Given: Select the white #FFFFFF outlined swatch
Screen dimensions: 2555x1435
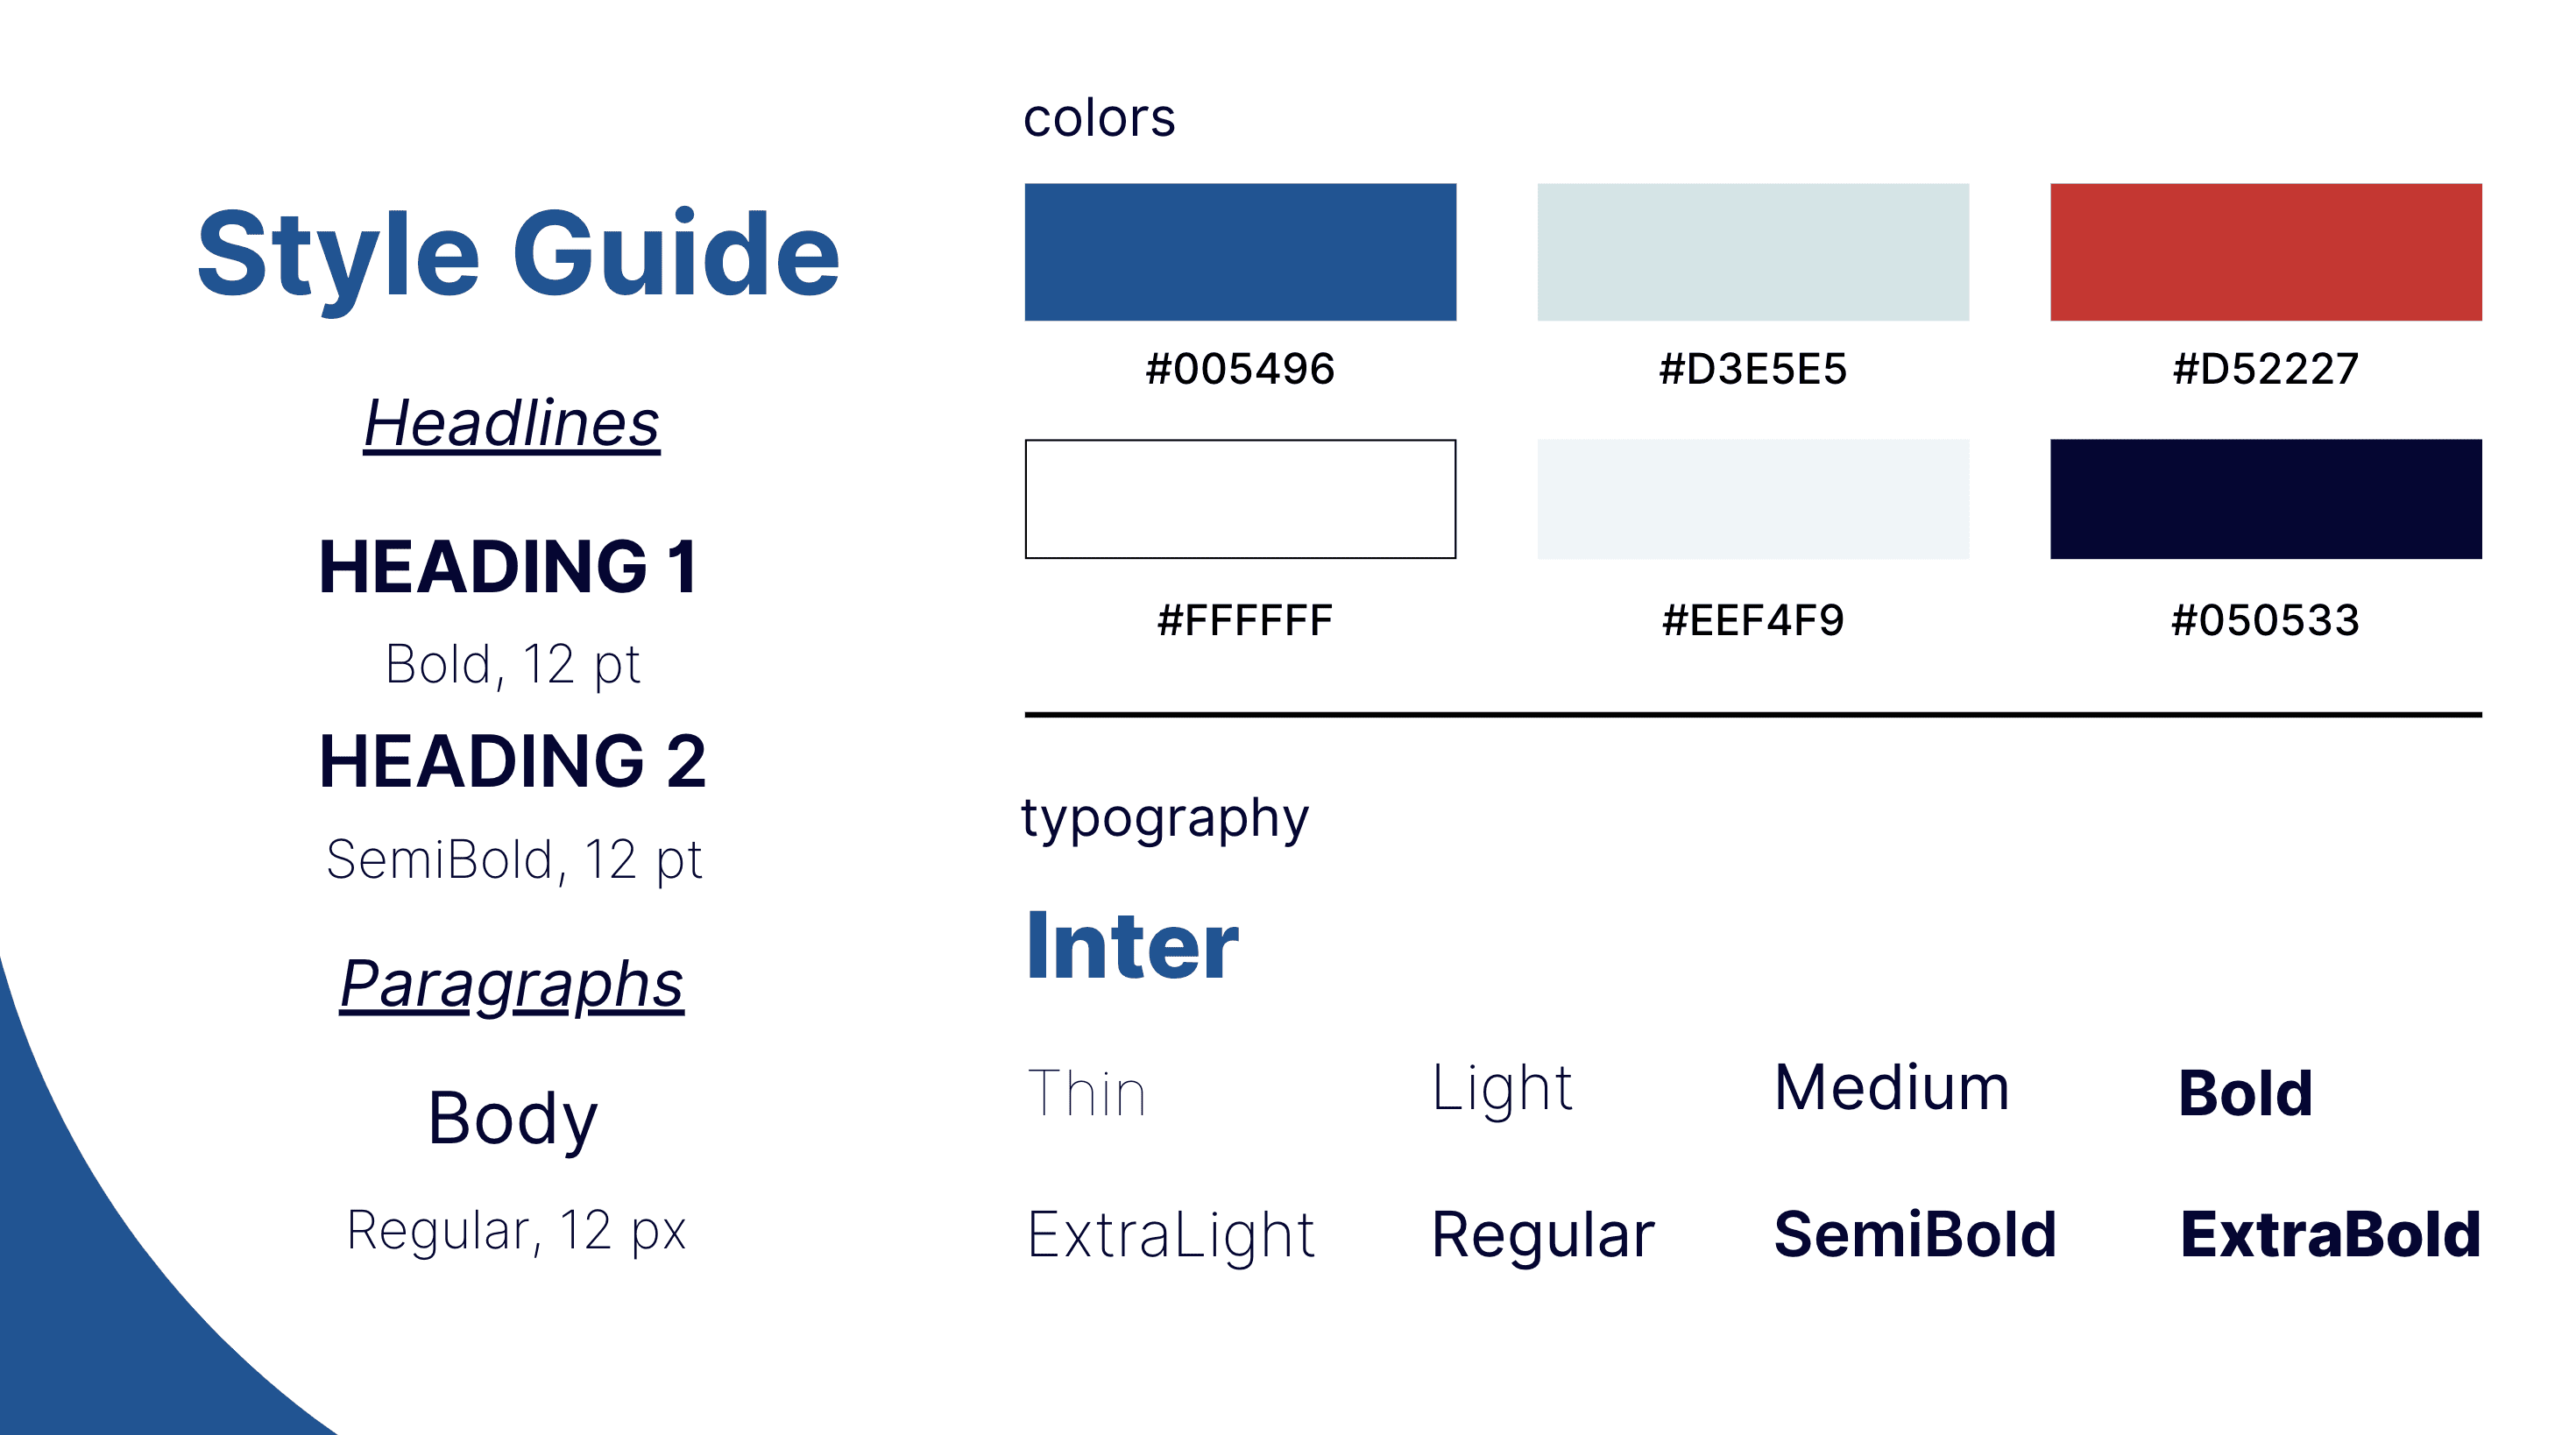Looking at the screenshot, I should pyautogui.click(x=1240, y=498).
